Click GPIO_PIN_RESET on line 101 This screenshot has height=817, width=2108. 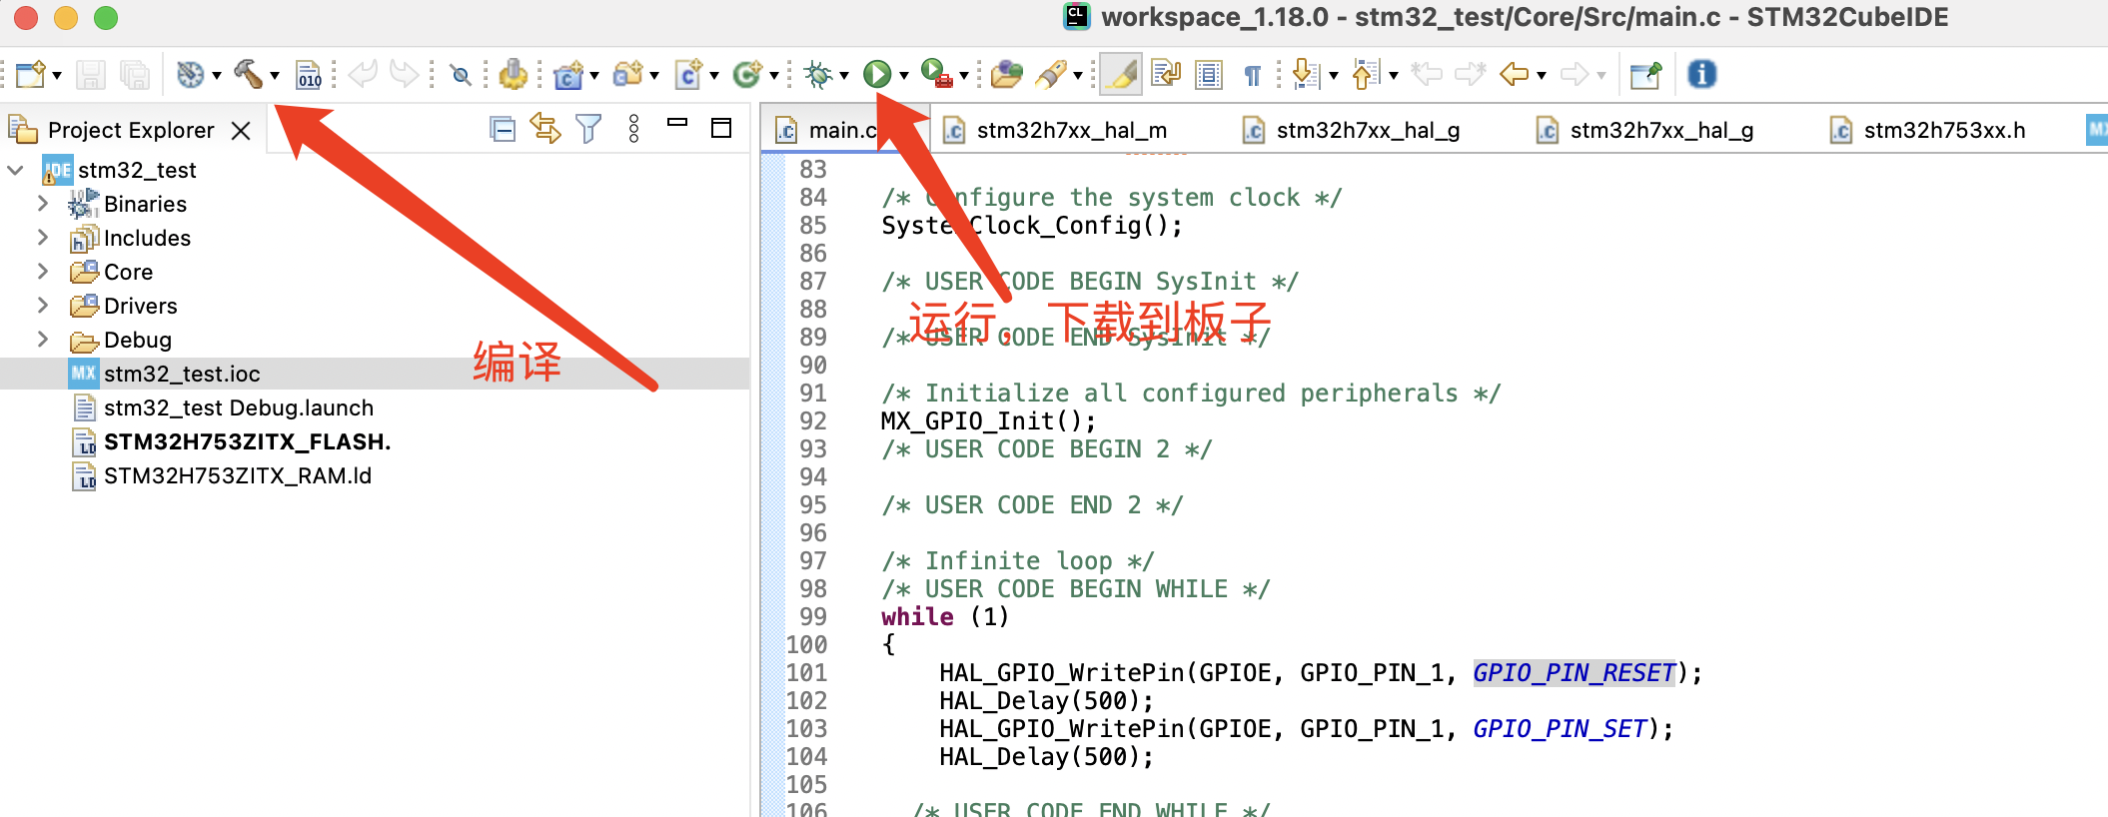point(1575,673)
